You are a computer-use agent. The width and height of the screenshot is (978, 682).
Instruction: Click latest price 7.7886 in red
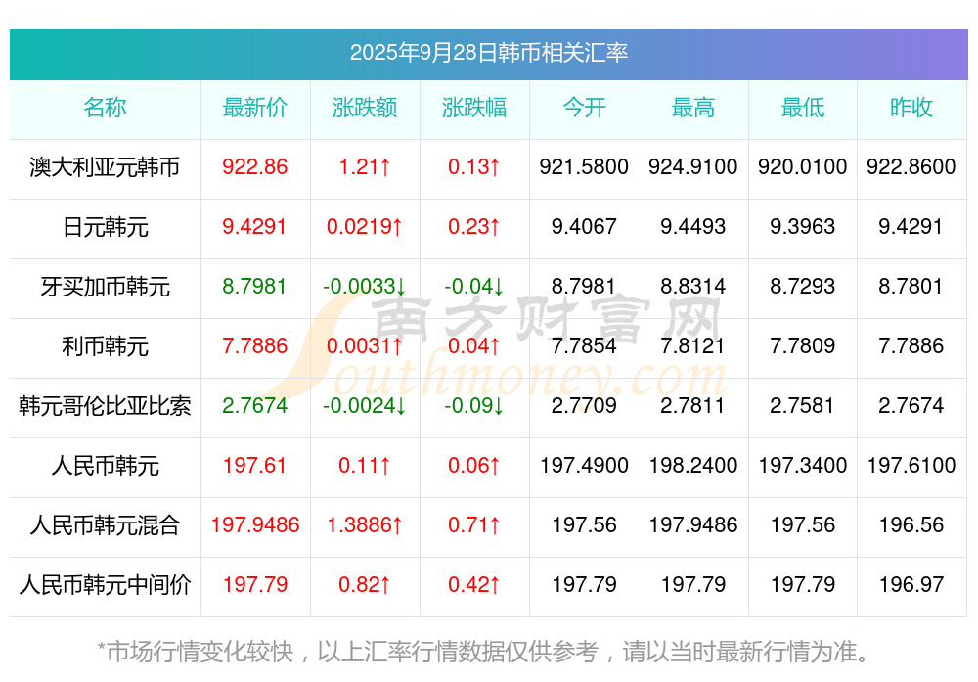click(x=254, y=345)
